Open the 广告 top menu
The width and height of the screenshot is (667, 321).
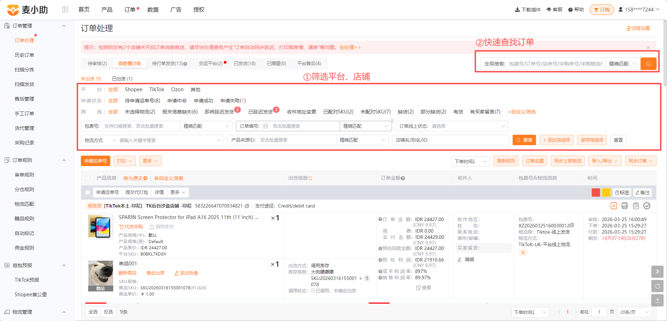click(176, 10)
